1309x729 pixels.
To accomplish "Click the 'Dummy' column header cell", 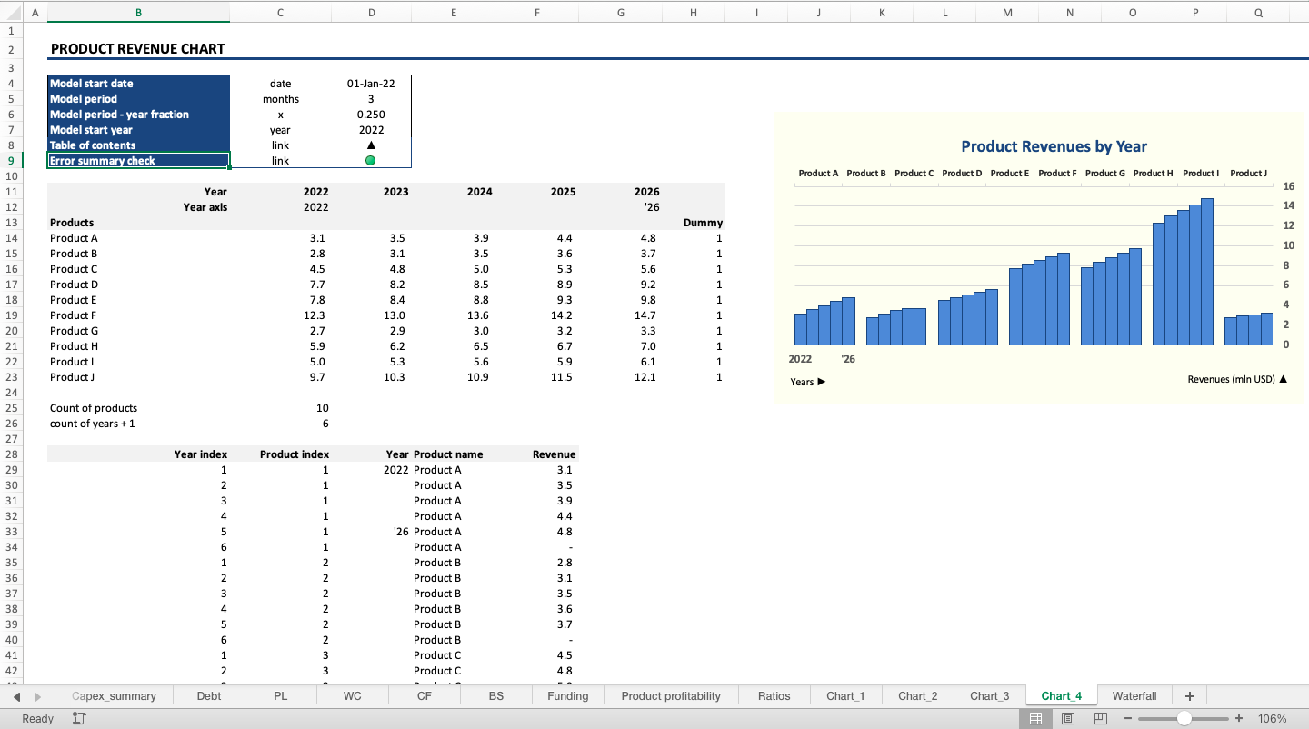I will click(694, 223).
